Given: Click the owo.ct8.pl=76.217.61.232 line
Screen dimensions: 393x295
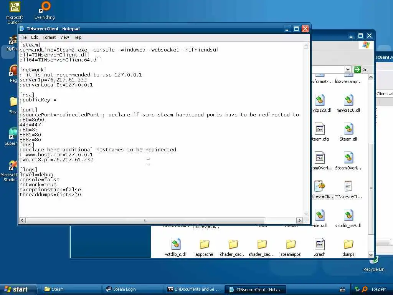Looking at the screenshot, I should (56, 159).
